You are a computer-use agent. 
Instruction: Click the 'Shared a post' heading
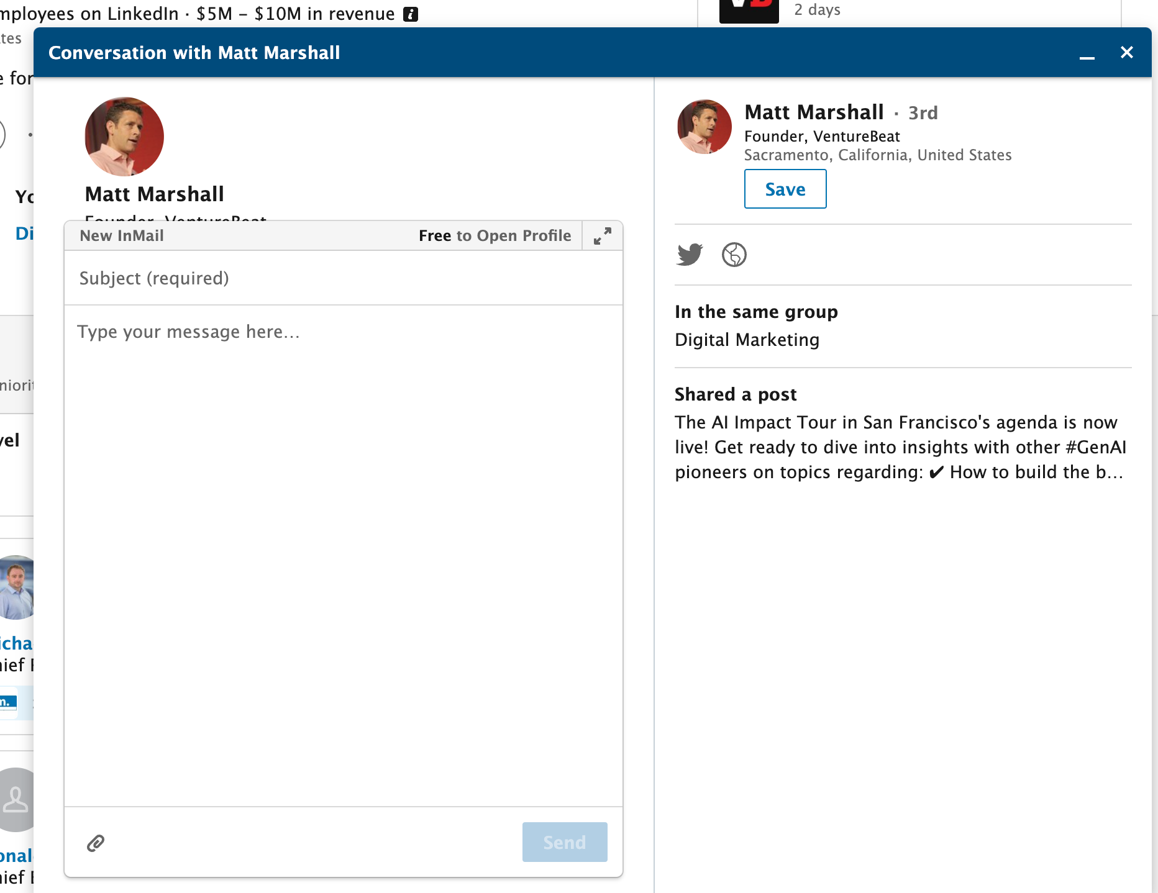tap(736, 394)
